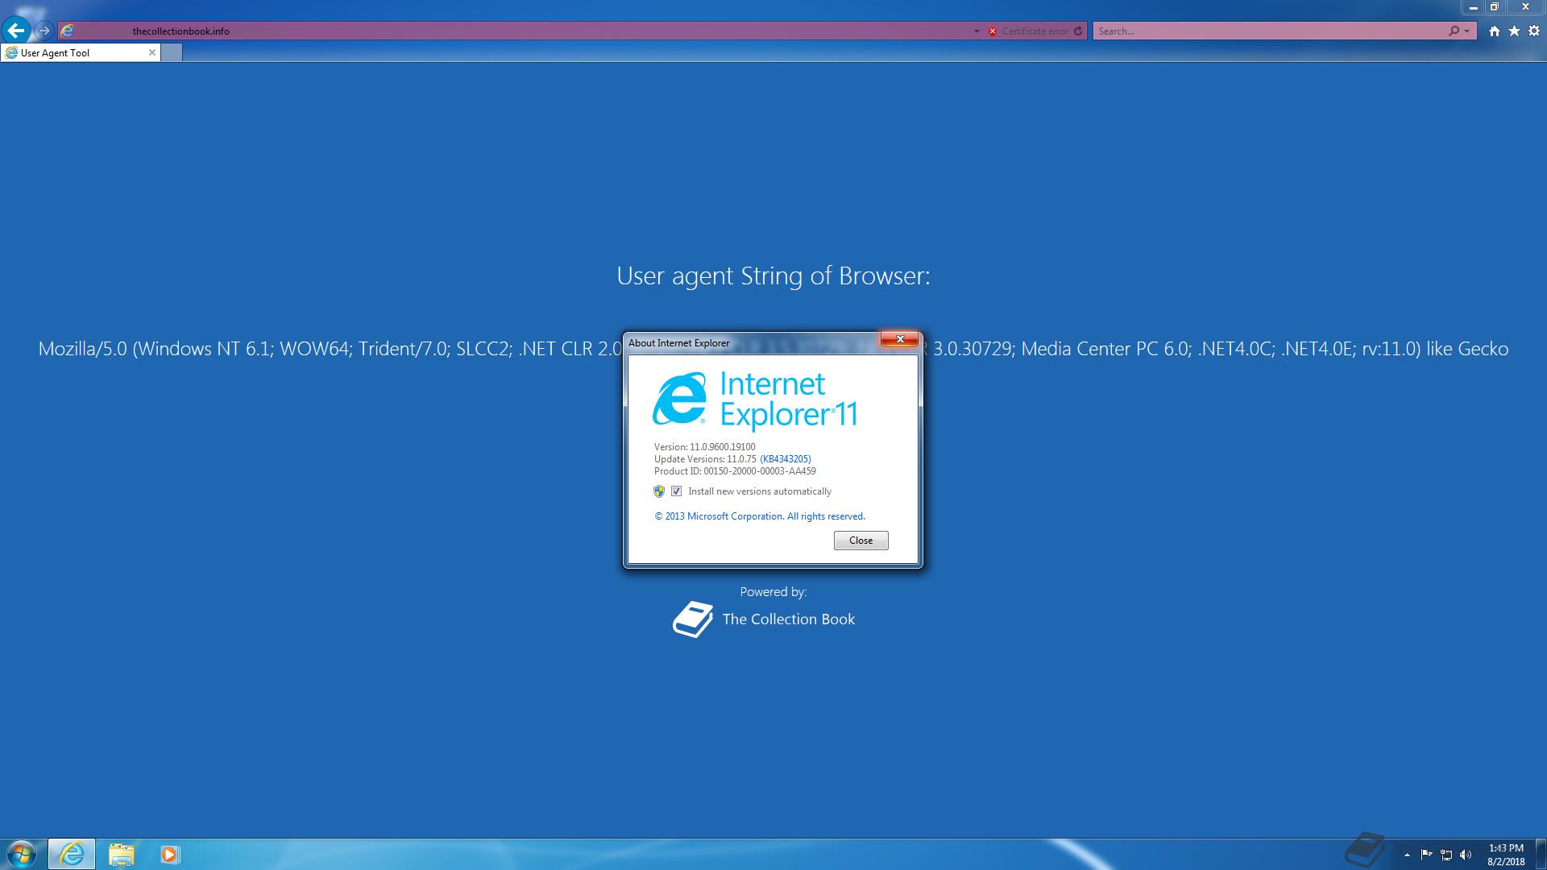
Task: Click the magnifier search icon
Action: pos(1454,31)
